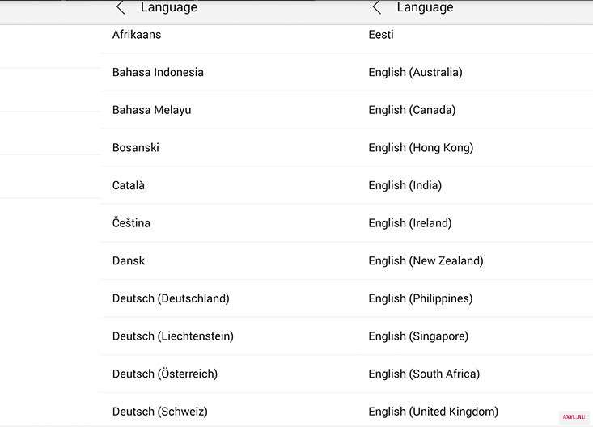The height and width of the screenshot is (427, 593).
Task: Select English (Australia)
Action: click(x=415, y=72)
